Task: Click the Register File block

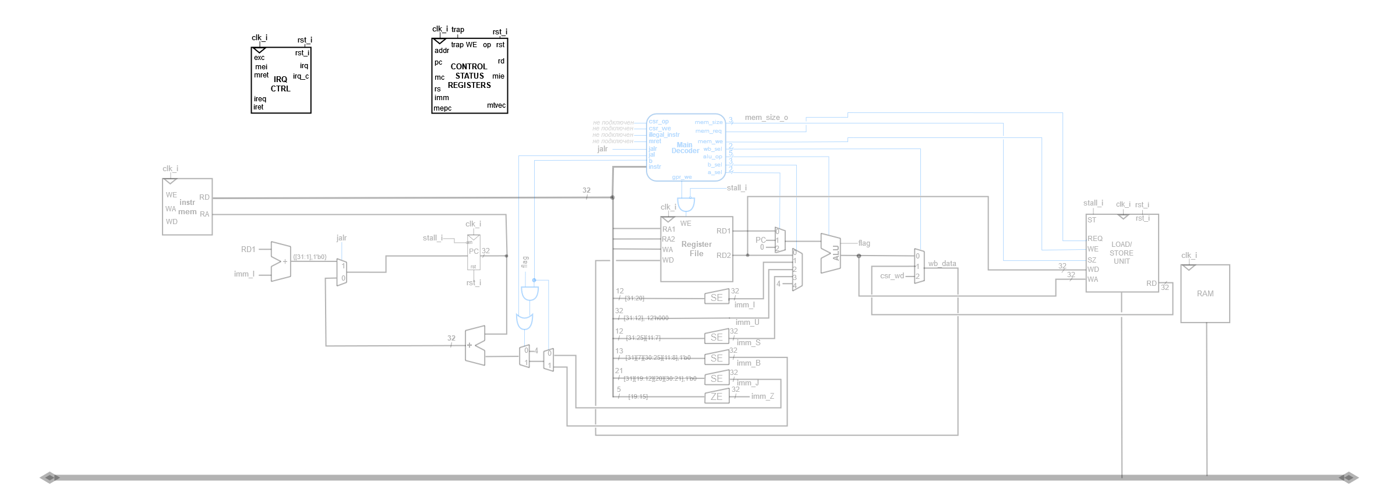Action: [x=697, y=249]
